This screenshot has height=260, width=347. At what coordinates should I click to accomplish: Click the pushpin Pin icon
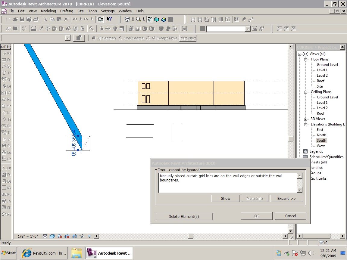click(244, 19)
